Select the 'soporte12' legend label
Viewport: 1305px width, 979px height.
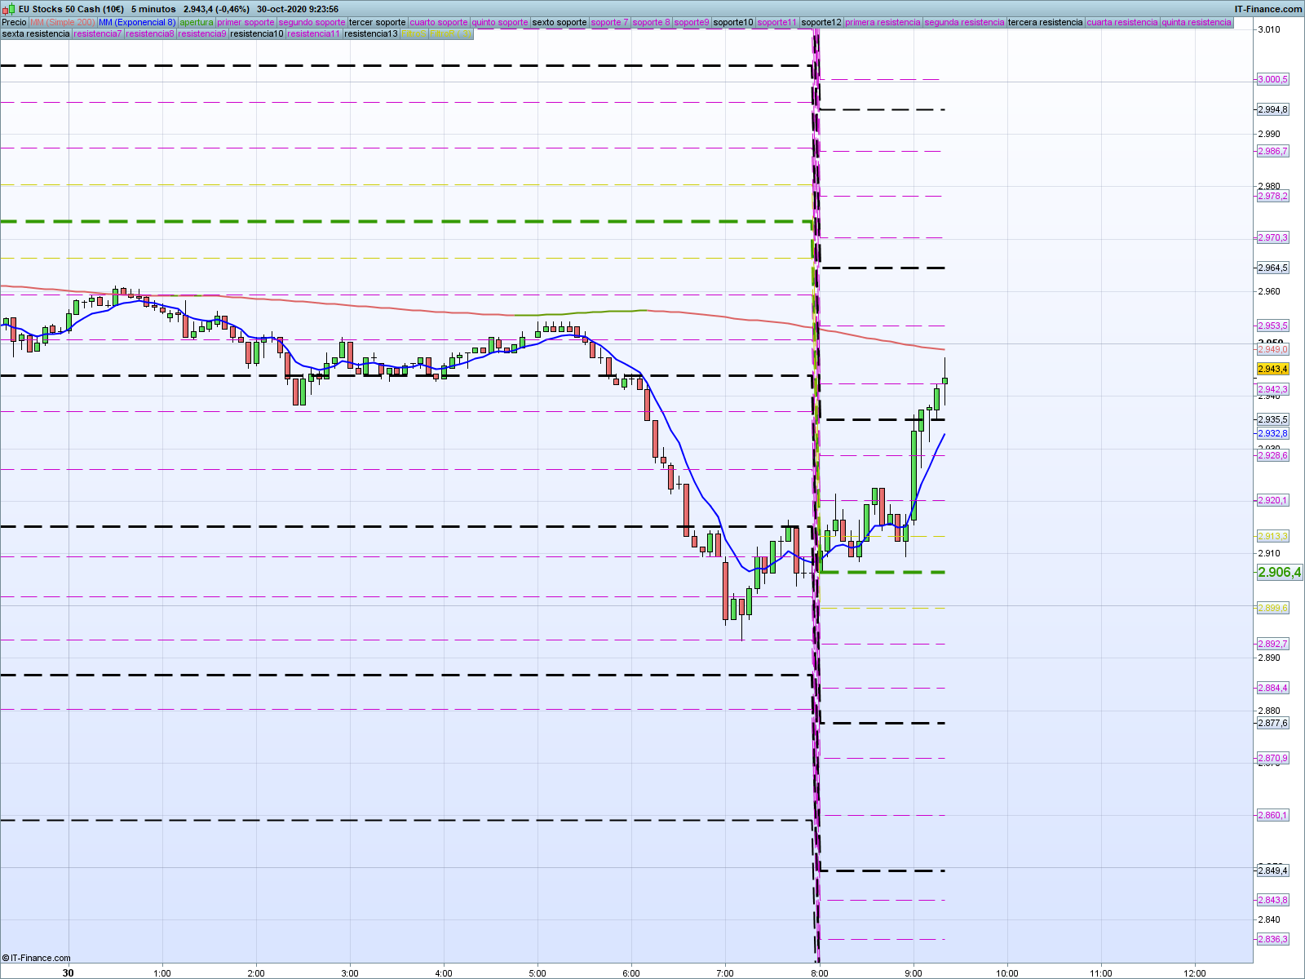(821, 22)
